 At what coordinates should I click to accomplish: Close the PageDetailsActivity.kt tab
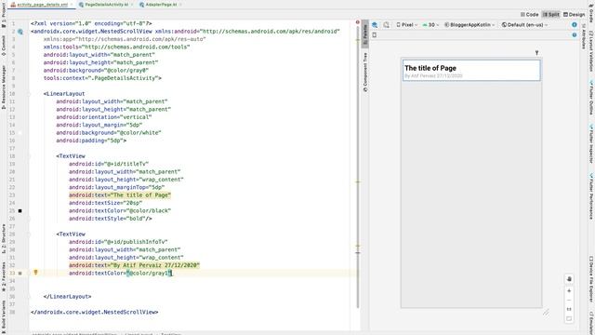click(132, 5)
